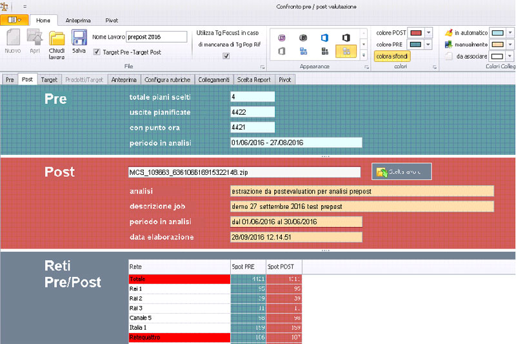Click the Nuovo document icon
Image resolution: width=516 pixels, height=344 pixels.
[12, 42]
